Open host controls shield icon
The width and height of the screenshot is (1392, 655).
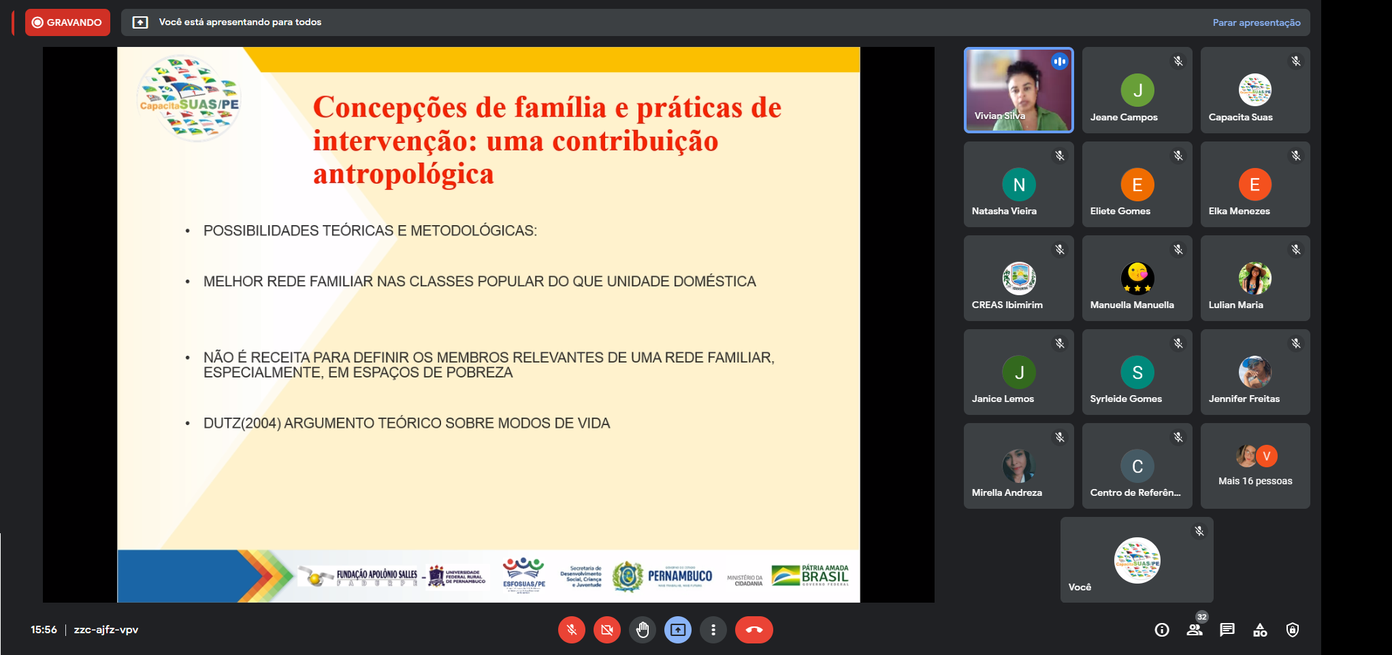click(x=1293, y=630)
